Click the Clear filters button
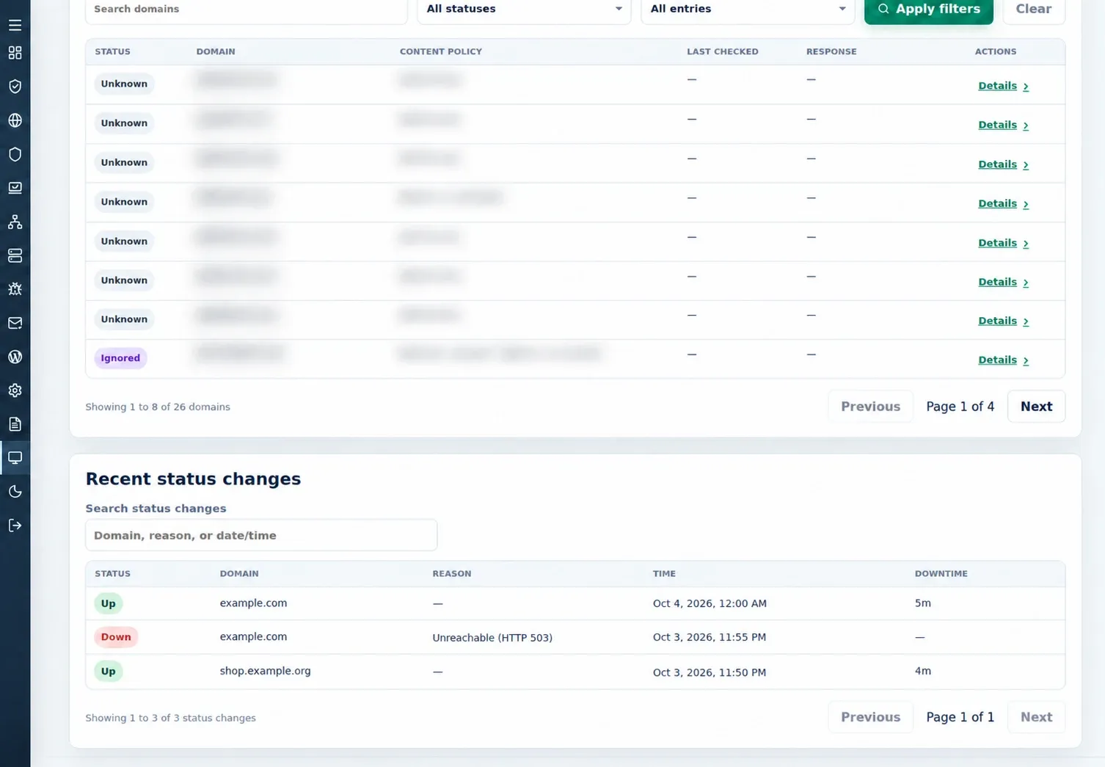Screen dimensions: 1105x767 tap(1033, 10)
